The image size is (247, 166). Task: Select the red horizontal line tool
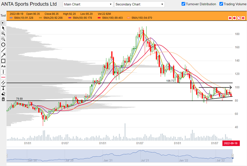click(x=3, y=77)
